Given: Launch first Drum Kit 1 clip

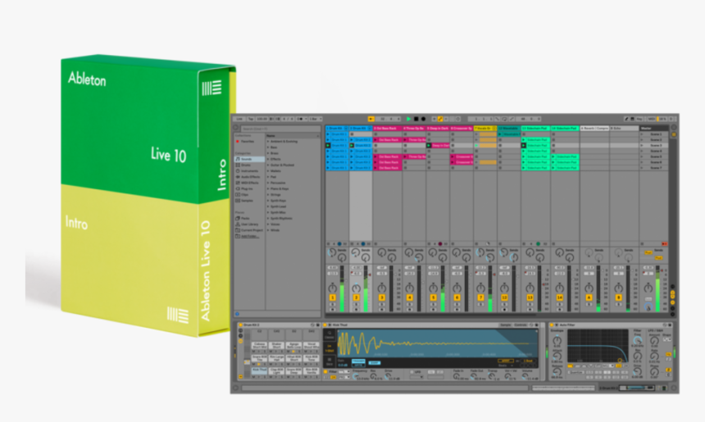Looking at the screenshot, I should tap(328, 134).
